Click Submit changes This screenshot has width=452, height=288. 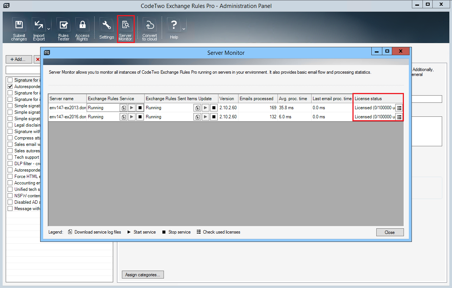click(19, 28)
